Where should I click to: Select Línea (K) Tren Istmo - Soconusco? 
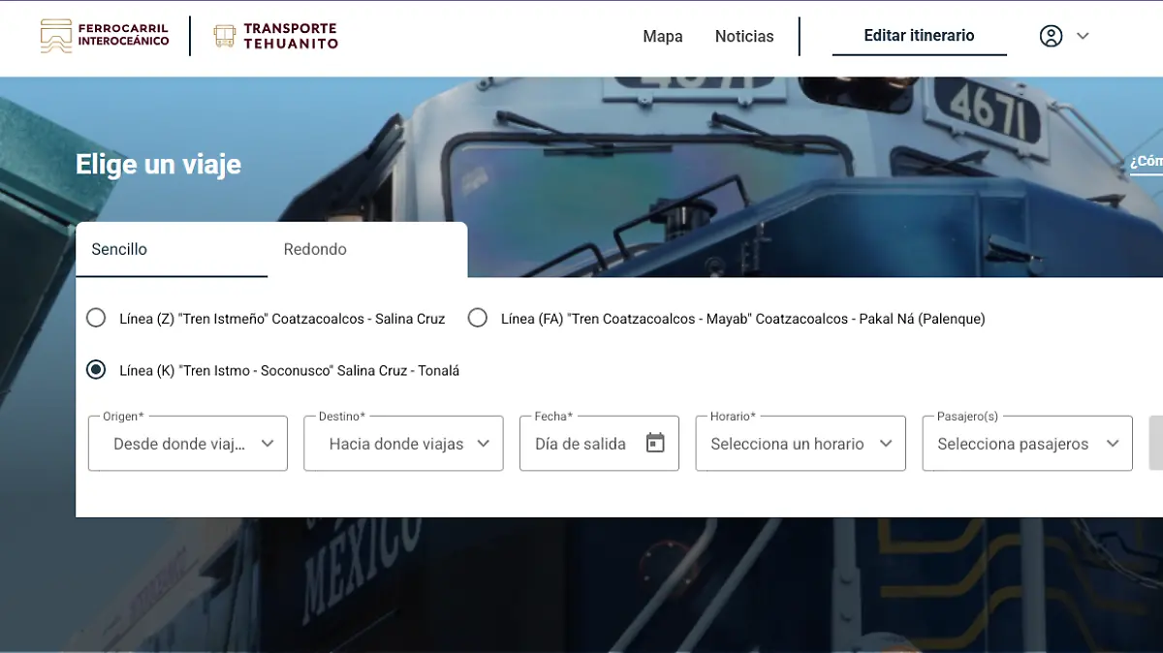point(96,369)
